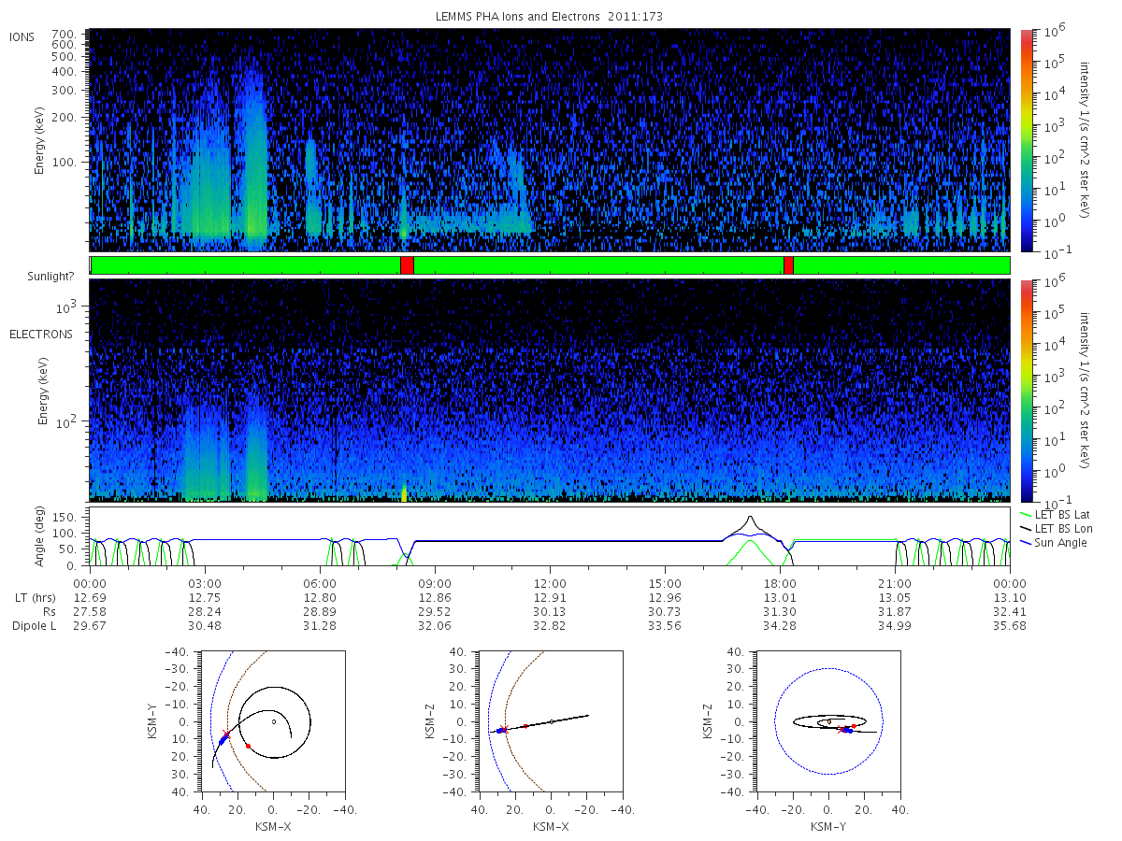Select the 'LET BS Lat' legend entry
The height and width of the screenshot is (841, 1122).
click(x=1056, y=515)
